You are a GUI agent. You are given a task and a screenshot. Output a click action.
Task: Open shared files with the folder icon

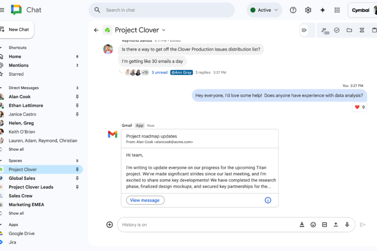click(349, 30)
